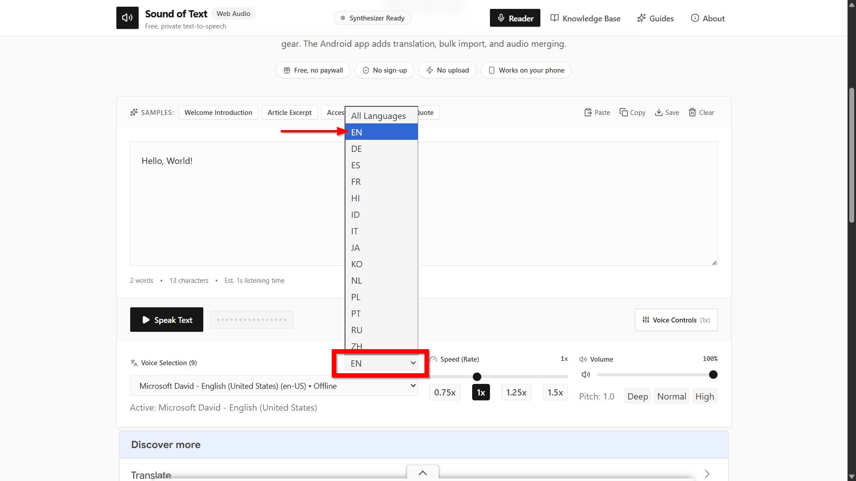Adjust the Volume slider
The image size is (856, 481).
657,375
